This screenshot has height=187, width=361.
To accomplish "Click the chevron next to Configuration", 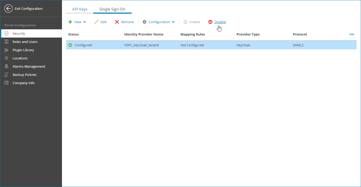I will coord(174,22).
